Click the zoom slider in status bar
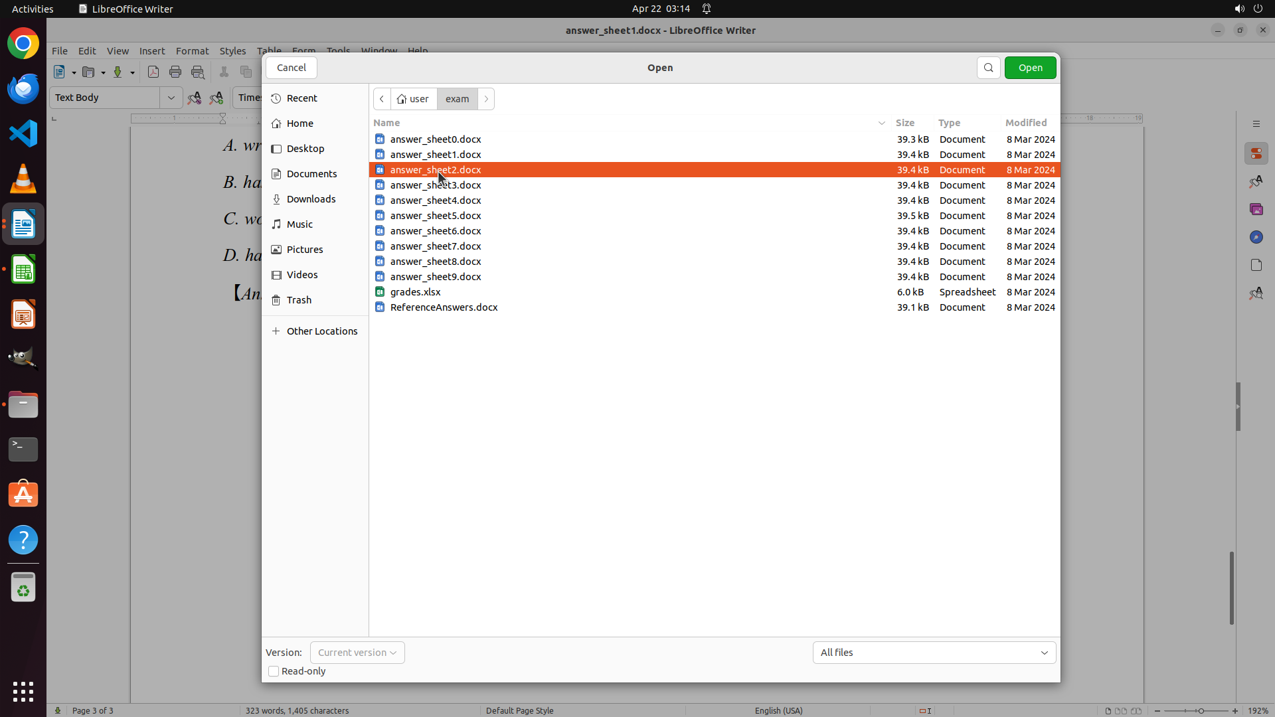Viewport: 1275px width, 717px height. click(1200, 710)
